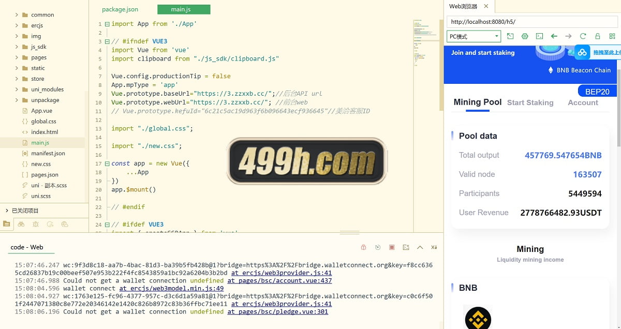Expand the common folder
Screen dimensions: 621x329
click(17, 15)
